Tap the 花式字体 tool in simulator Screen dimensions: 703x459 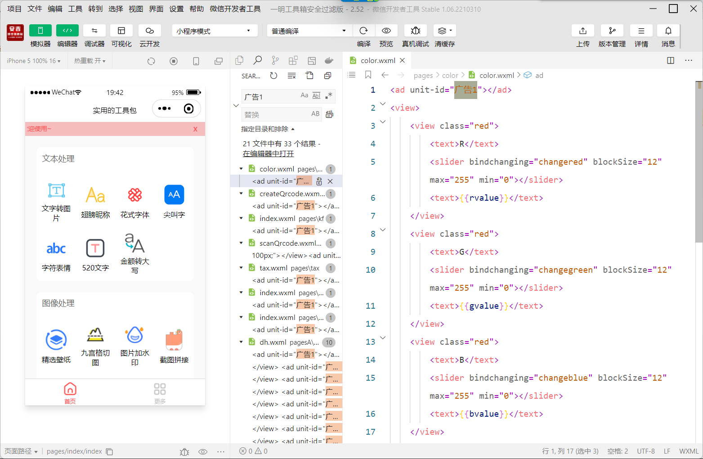(135, 202)
